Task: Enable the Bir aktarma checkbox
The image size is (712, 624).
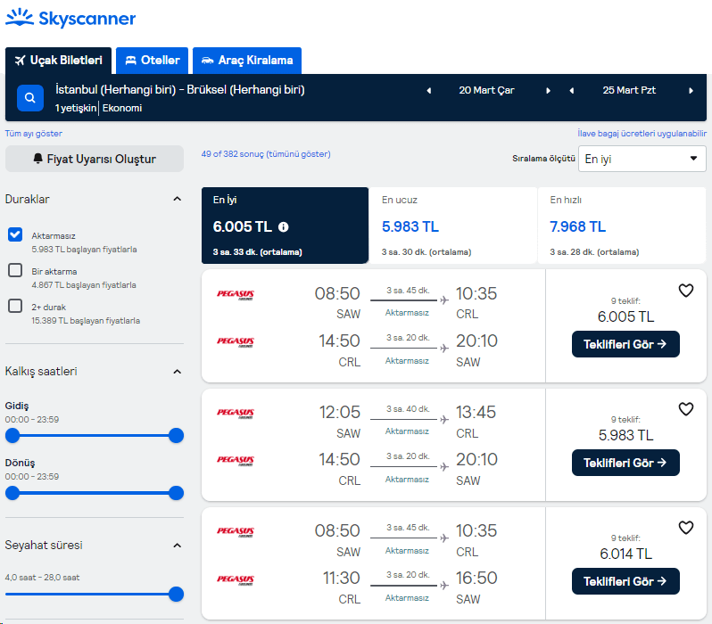Action: (x=15, y=270)
